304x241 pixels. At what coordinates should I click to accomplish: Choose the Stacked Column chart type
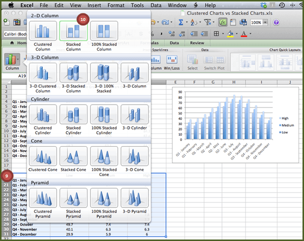click(x=73, y=31)
